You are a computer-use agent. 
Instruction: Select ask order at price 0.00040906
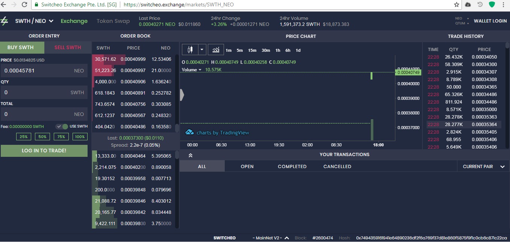(133, 82)
